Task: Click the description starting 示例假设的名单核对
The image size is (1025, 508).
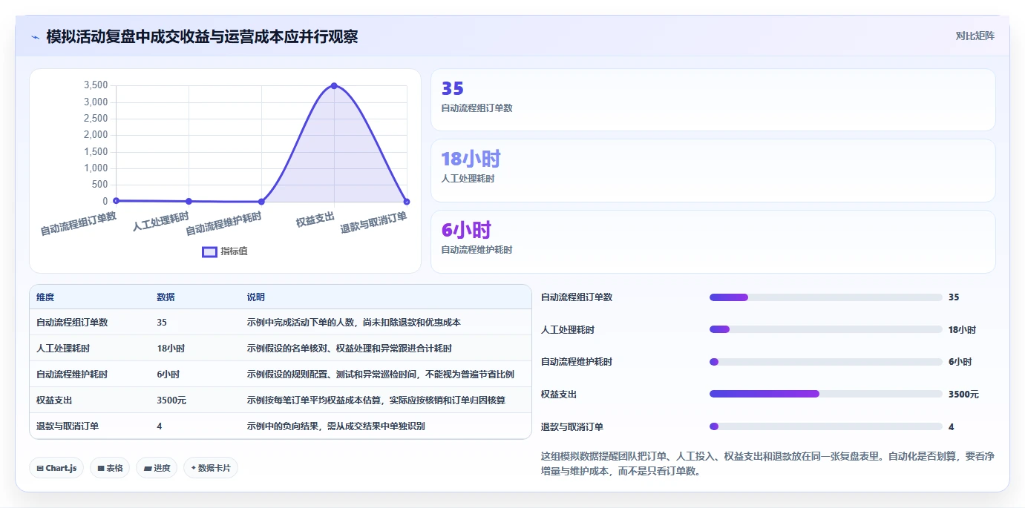Action: tap(350, 349)
